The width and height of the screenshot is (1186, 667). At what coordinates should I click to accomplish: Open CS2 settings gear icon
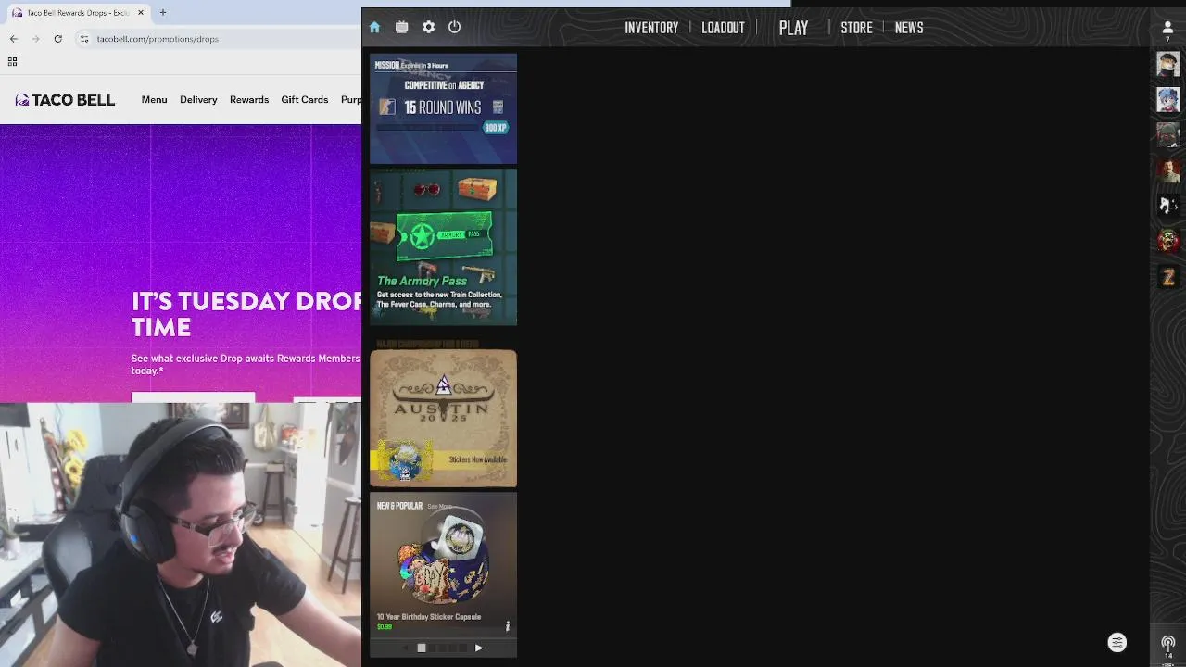[x=428, y=28]
